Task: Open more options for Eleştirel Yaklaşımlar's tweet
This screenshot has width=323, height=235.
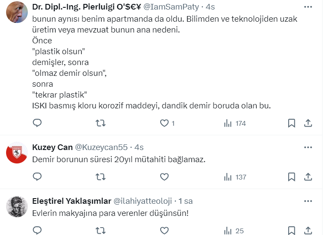Action: (x=308, y=201)
